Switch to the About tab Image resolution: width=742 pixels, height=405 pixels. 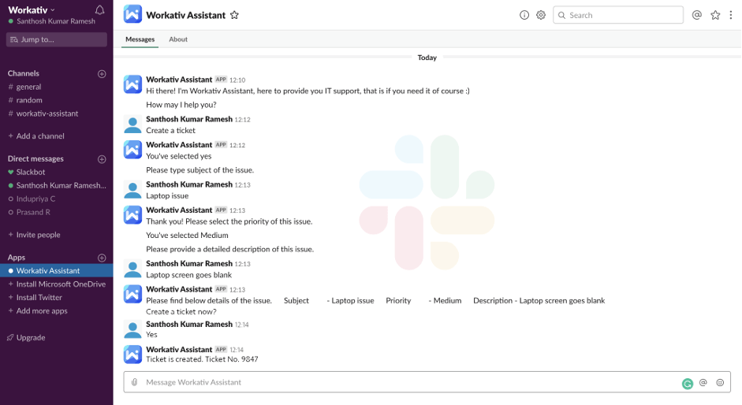tap(178, 39)
